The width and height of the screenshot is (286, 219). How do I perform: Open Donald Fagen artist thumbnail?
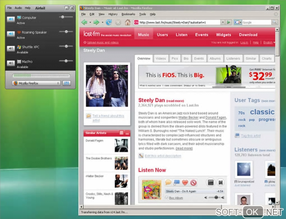click(x=121, y=145)
